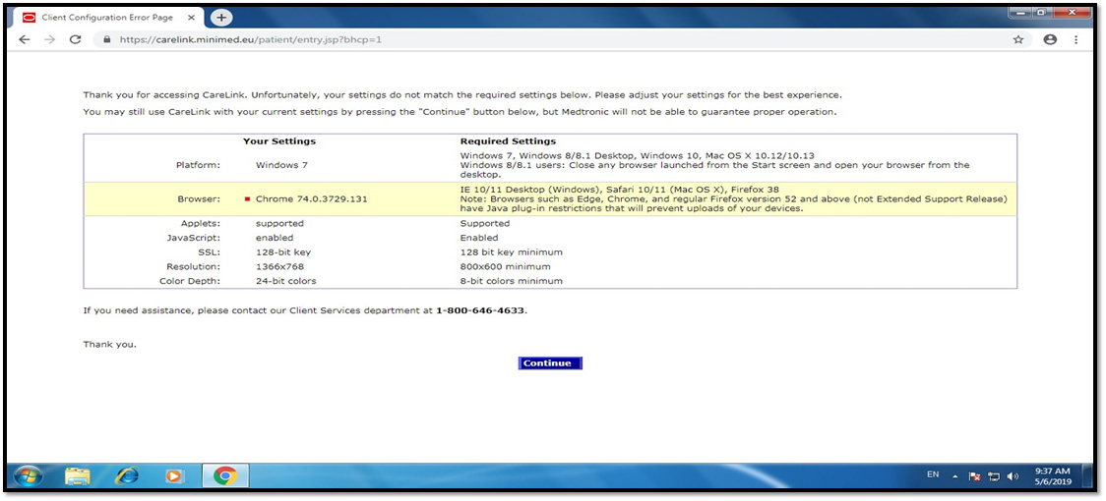Open Windows Media Player from taskbar
The width and height of the screenshot is (1106, 501).
point(174,476)
